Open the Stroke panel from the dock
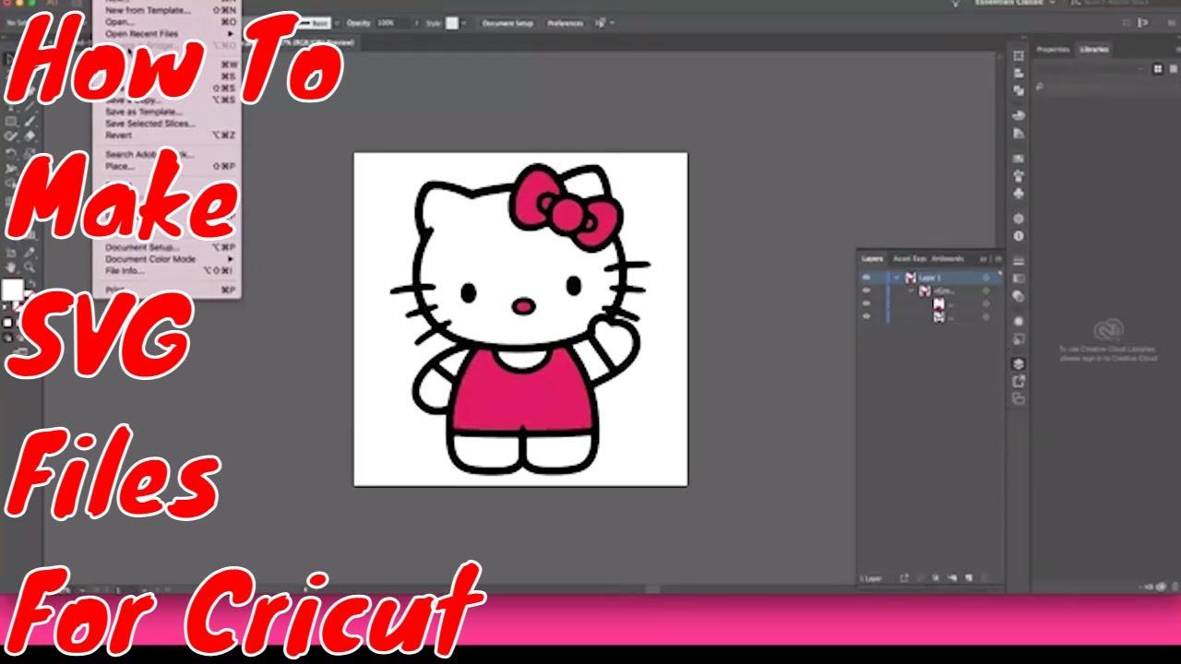 1019,262
